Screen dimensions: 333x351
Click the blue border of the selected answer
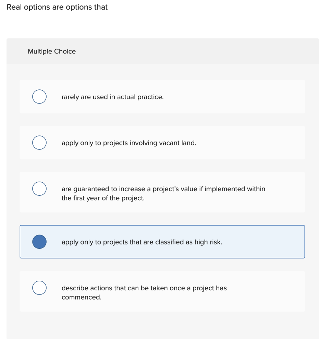(162, 226)
